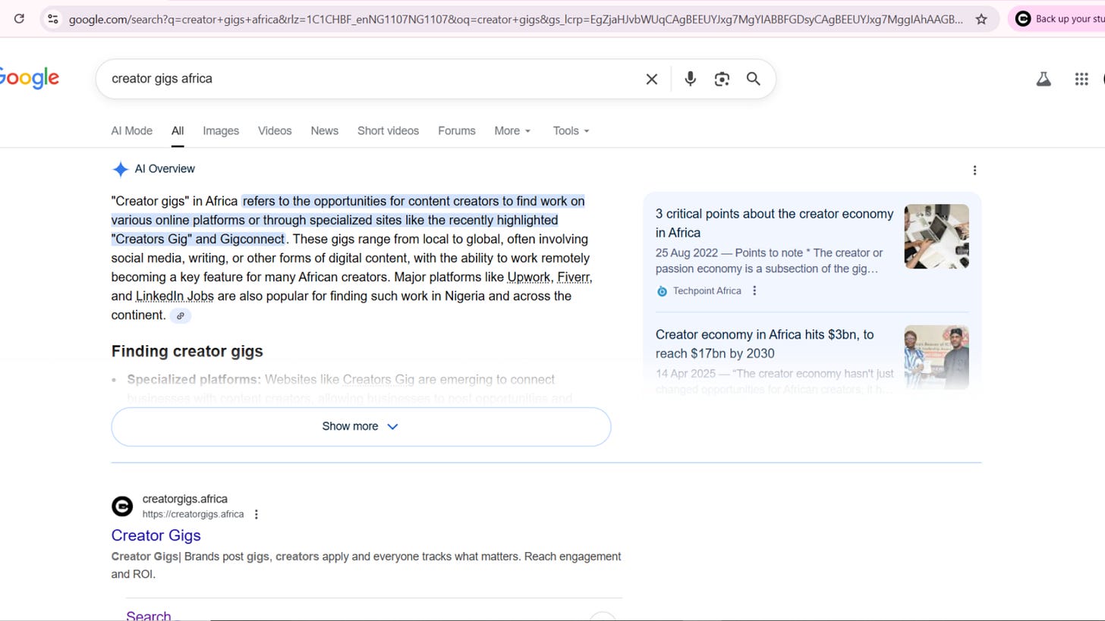The image size is (1105, 621).
Task: Click the 'Back up your stuff' profile chip
Action: click(x=1058, y=19)
